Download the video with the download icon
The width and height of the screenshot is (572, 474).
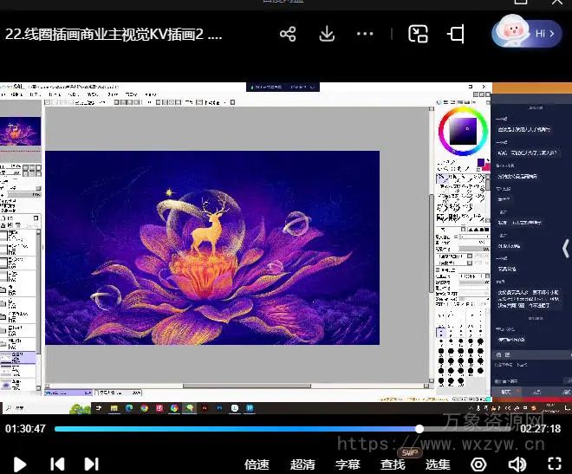click(x=327, y=35)
